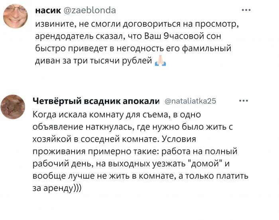Open more options for насик's tweet
The image size is (279, 220).
(x=246, y=10)
